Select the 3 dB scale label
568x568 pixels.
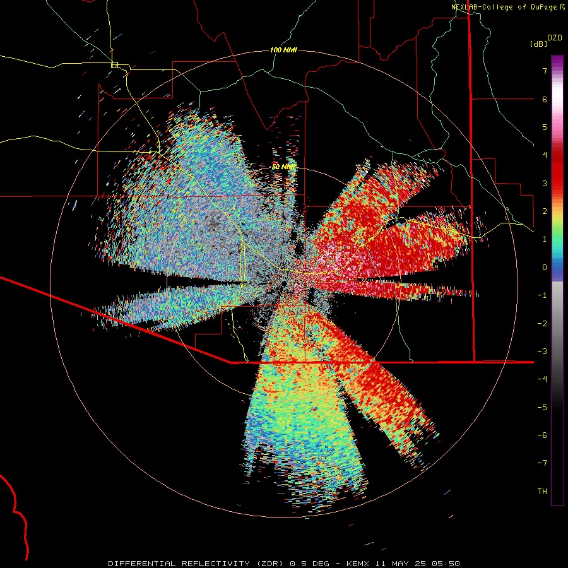pyautogui.click(x=545, y=183)
